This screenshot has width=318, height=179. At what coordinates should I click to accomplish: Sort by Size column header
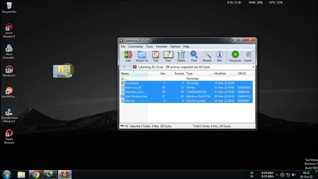(157, 74)
